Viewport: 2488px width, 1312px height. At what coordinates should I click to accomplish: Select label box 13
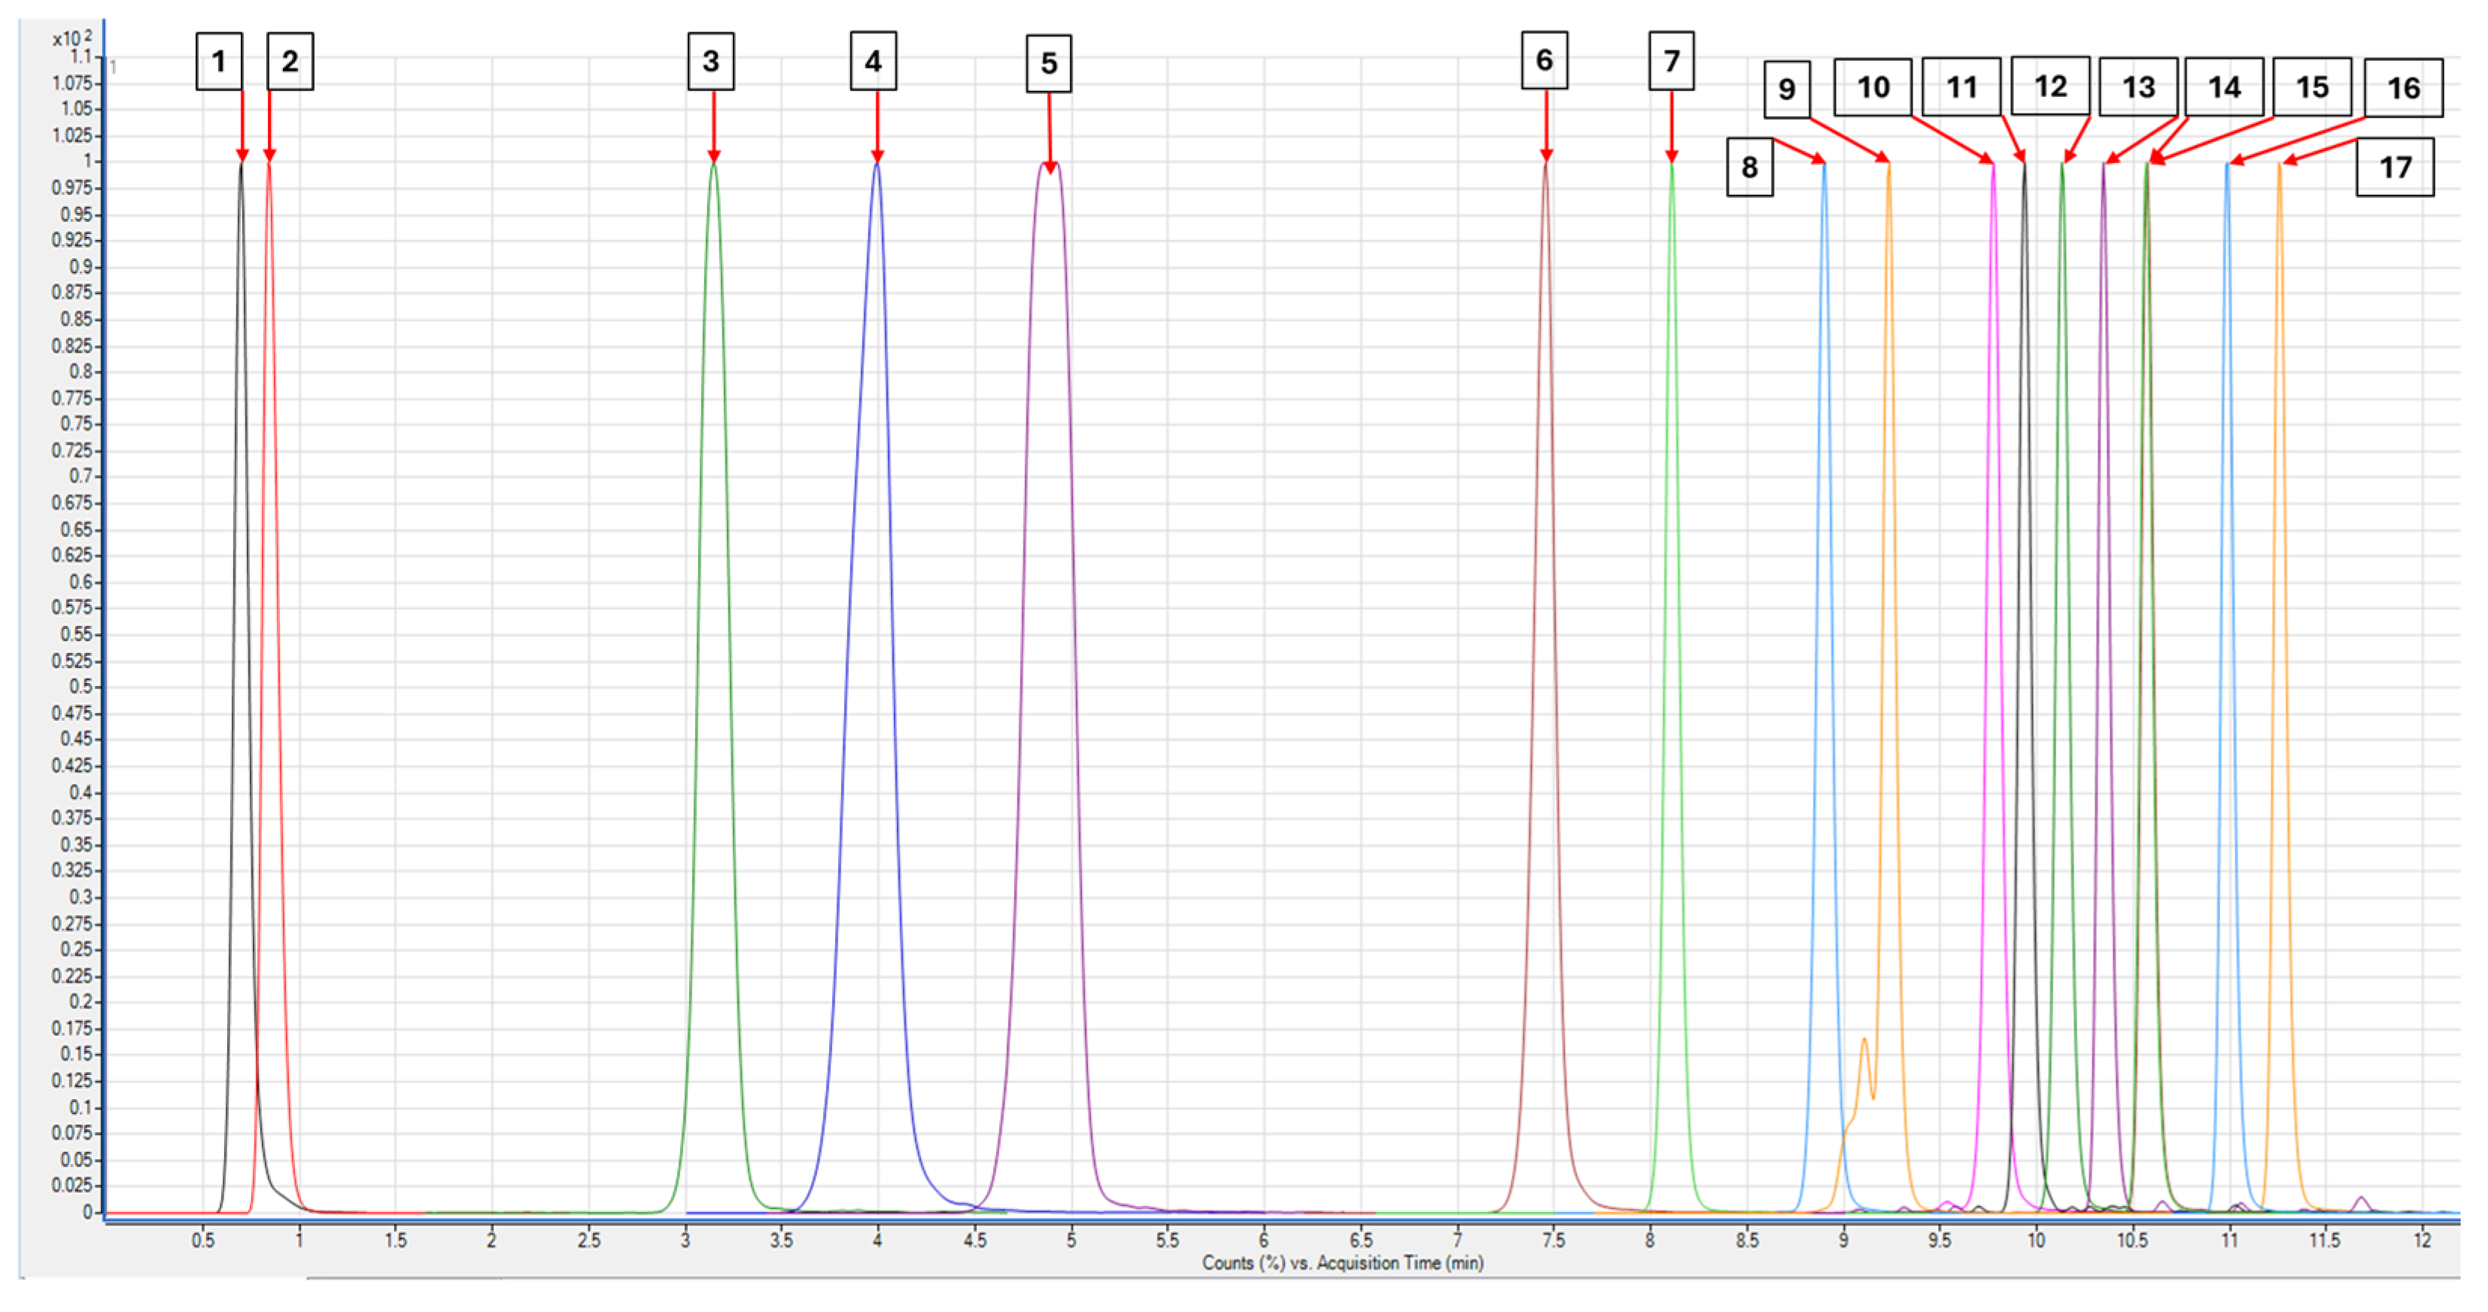point(2138,88)
